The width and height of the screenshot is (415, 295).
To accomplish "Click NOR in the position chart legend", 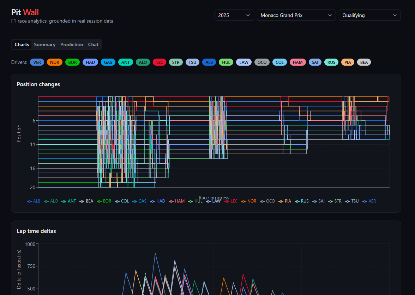I will coord(249,201).
